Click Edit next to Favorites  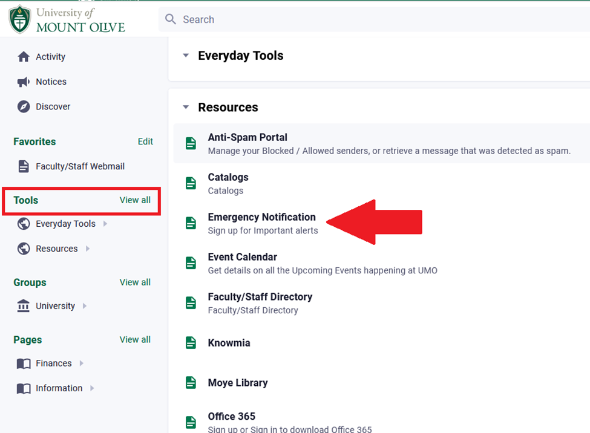[145, 142]
